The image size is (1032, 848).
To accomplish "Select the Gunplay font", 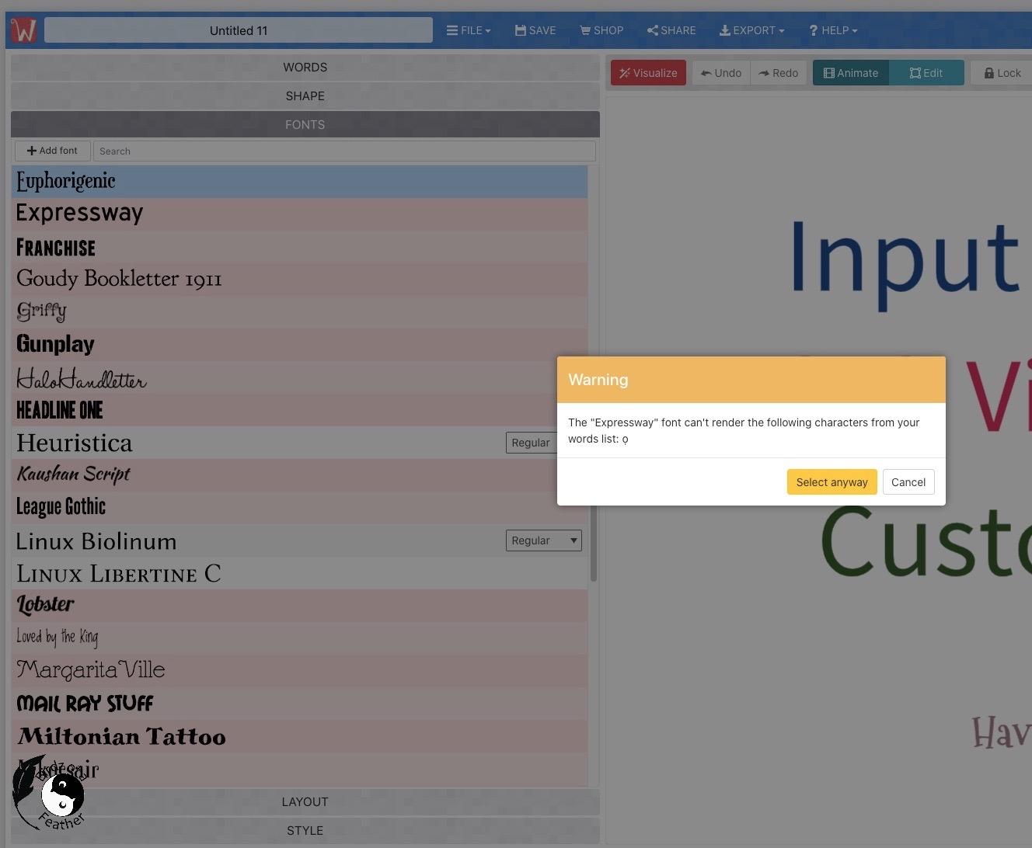I will 299,345.
